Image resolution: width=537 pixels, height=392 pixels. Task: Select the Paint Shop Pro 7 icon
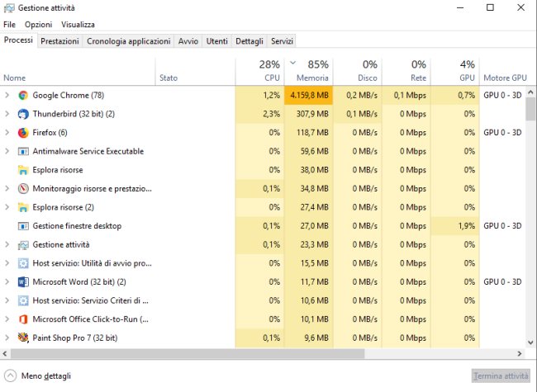tap(23, 338)
